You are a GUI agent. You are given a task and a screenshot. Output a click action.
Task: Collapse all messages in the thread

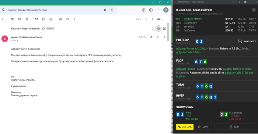pos(153,29)
